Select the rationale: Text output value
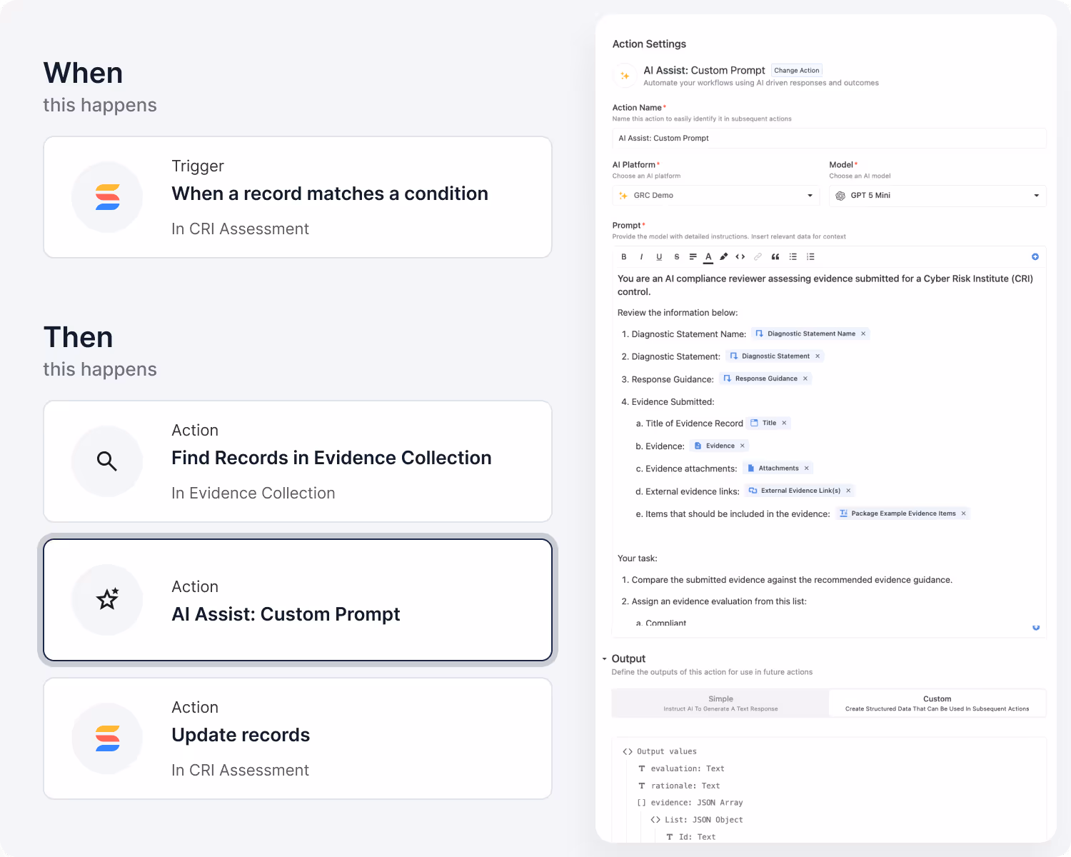The image size is (1071, 857). [679, 786]
